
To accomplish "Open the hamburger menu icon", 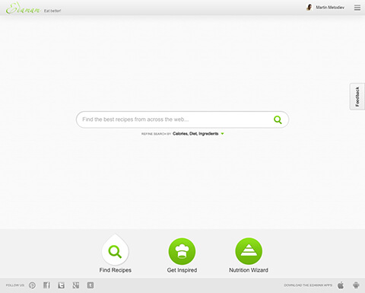I will tap(357, 8).
